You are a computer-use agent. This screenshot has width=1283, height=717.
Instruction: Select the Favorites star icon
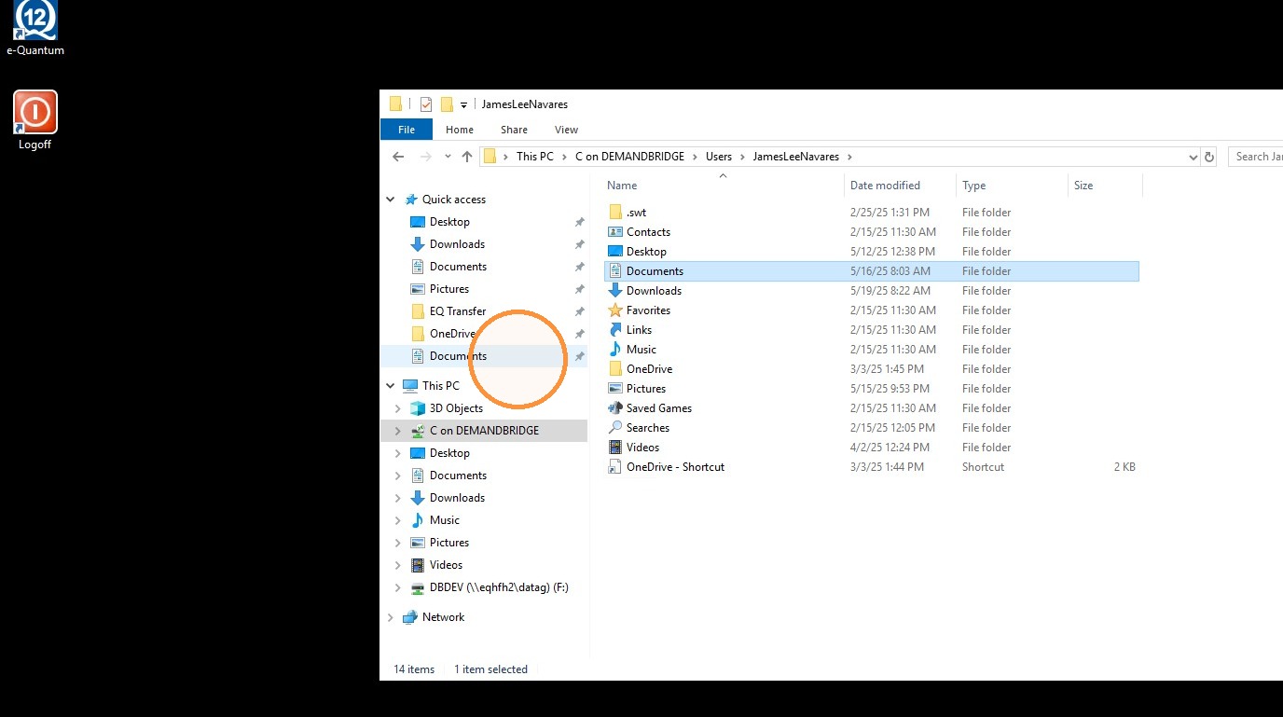click(x=614, y=310)
